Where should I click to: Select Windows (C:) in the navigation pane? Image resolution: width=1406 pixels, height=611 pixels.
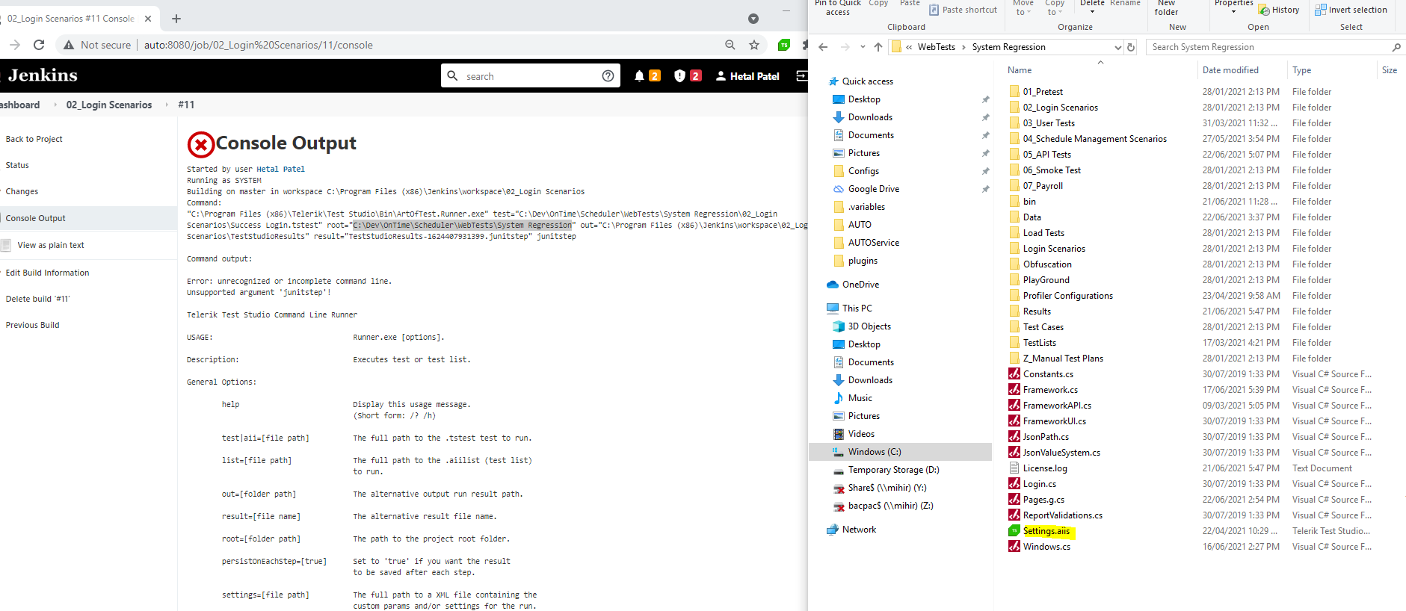pos(875,452)
